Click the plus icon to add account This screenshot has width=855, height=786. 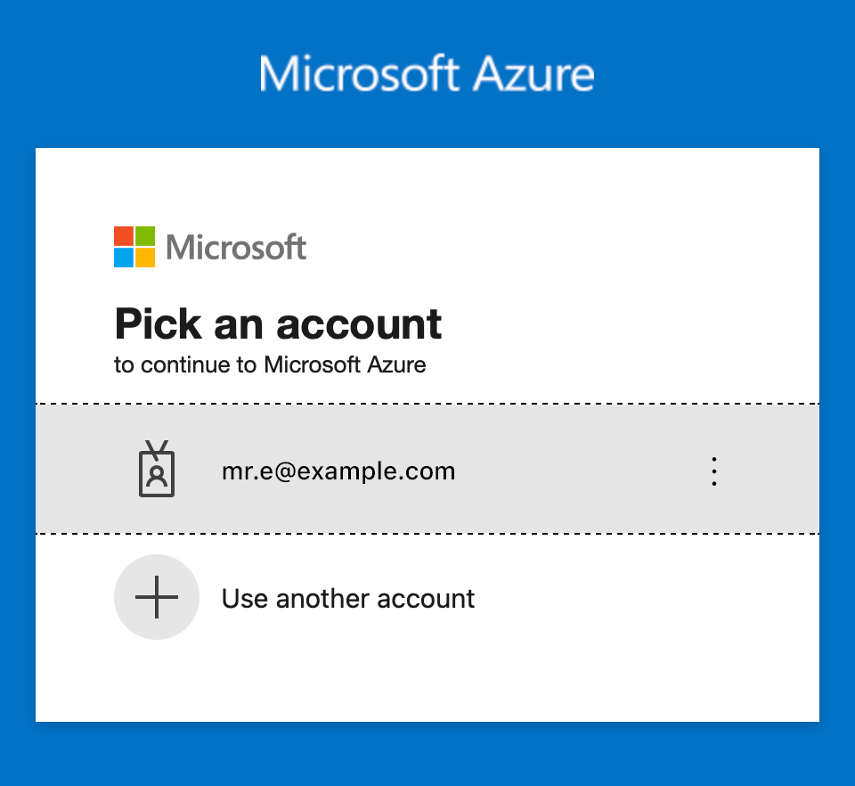[157, 597]
